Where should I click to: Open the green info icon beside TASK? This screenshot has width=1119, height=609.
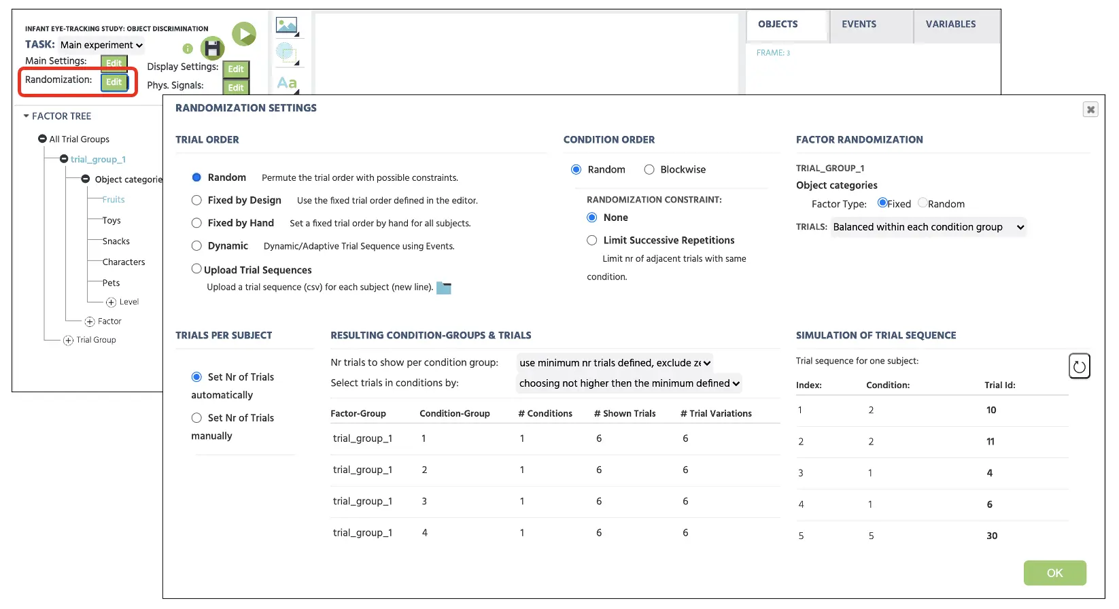coord(188,48)
